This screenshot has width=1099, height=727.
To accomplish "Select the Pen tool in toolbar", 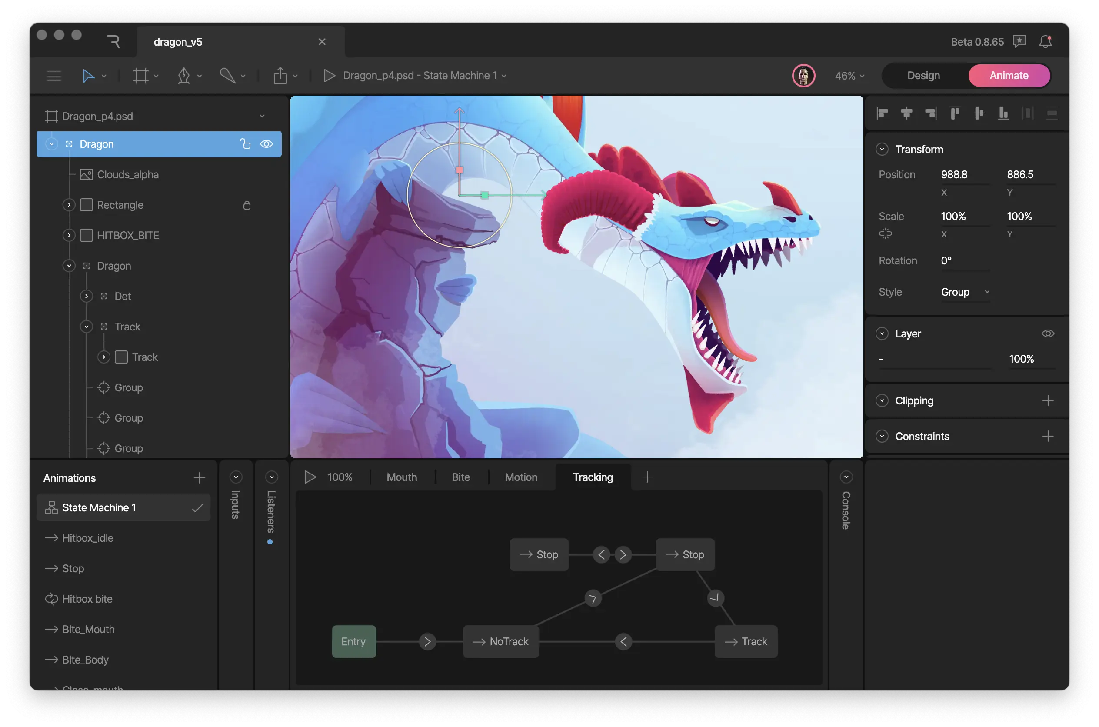I will pyautogui.click(x=184, y=76).
